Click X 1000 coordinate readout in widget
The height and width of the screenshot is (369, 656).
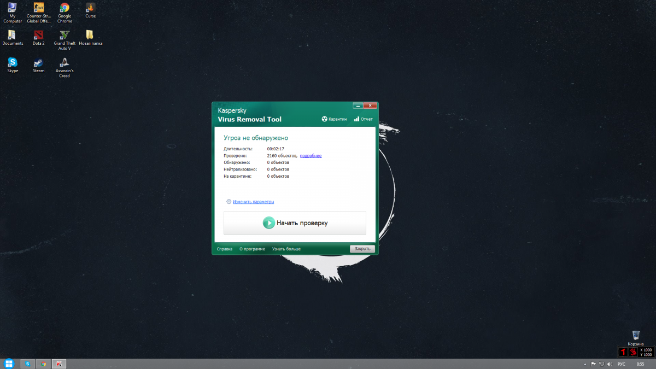pos(646,350)
